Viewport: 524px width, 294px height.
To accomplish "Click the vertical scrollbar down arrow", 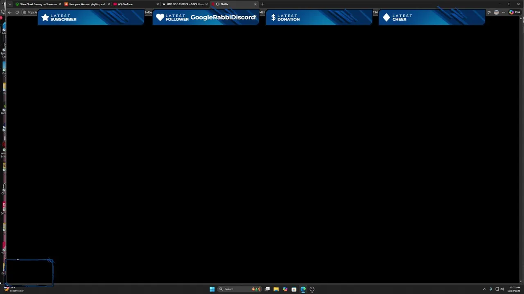I will [x=521, y=281].
